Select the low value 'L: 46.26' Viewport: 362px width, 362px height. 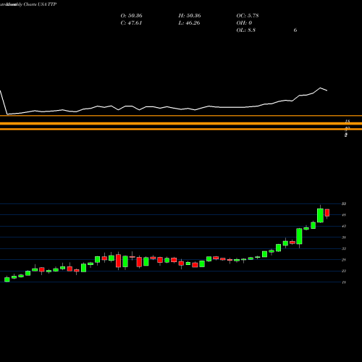click(x=190, y=22)
